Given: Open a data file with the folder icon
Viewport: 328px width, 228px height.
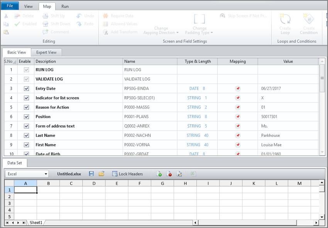Looking at the screenshot, I should pyautogui.click(x=101, y=174).
